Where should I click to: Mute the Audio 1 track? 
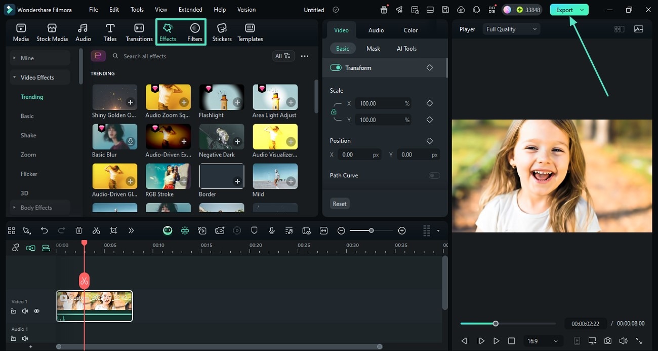[25, 338]
